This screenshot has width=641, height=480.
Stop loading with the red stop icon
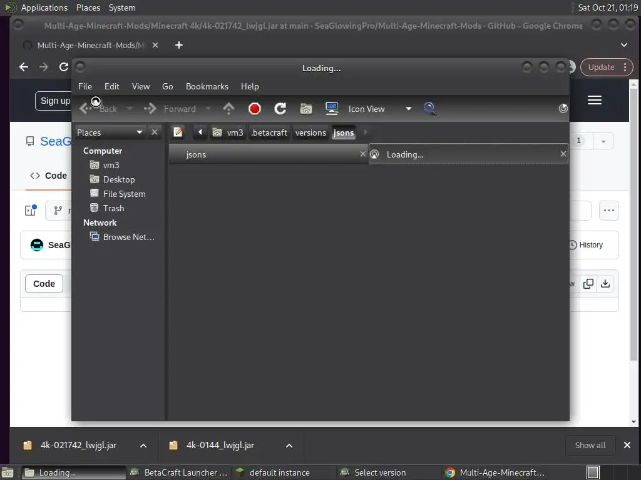click(x=254, y=109)
